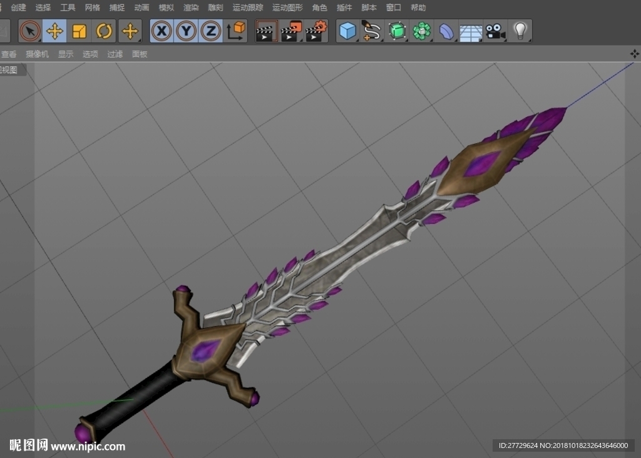
Task: Select the Live Selection arrow tool
Action: click(x=30, y=31)
